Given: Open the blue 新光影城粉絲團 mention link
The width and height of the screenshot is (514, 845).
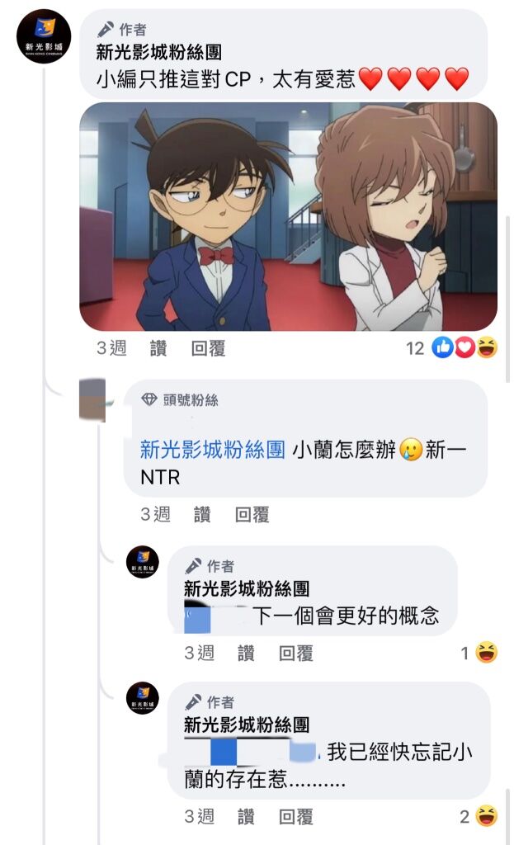Looking at the screenshot, I should click(x=213, y=450).
